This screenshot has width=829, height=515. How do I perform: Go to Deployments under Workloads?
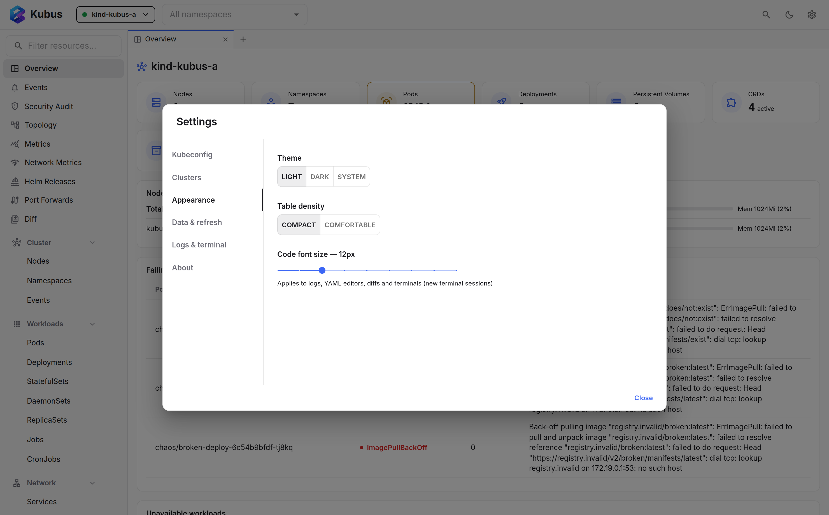coord(49,362)
